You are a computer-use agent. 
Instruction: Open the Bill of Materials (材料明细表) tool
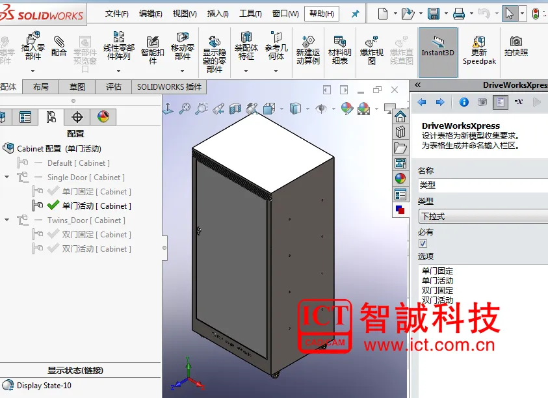point(340,50)
